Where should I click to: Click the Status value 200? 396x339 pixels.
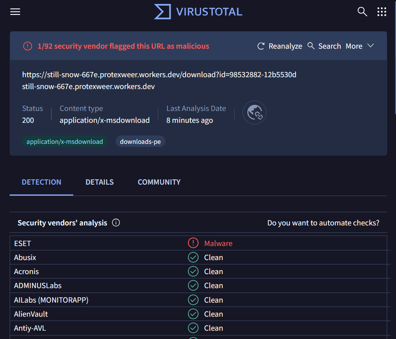coord(28,120)
